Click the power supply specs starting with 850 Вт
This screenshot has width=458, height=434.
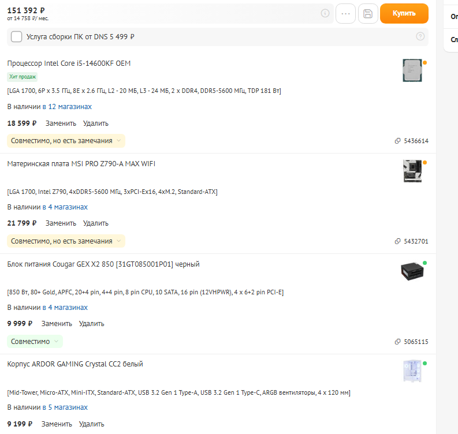click(146, 292)
